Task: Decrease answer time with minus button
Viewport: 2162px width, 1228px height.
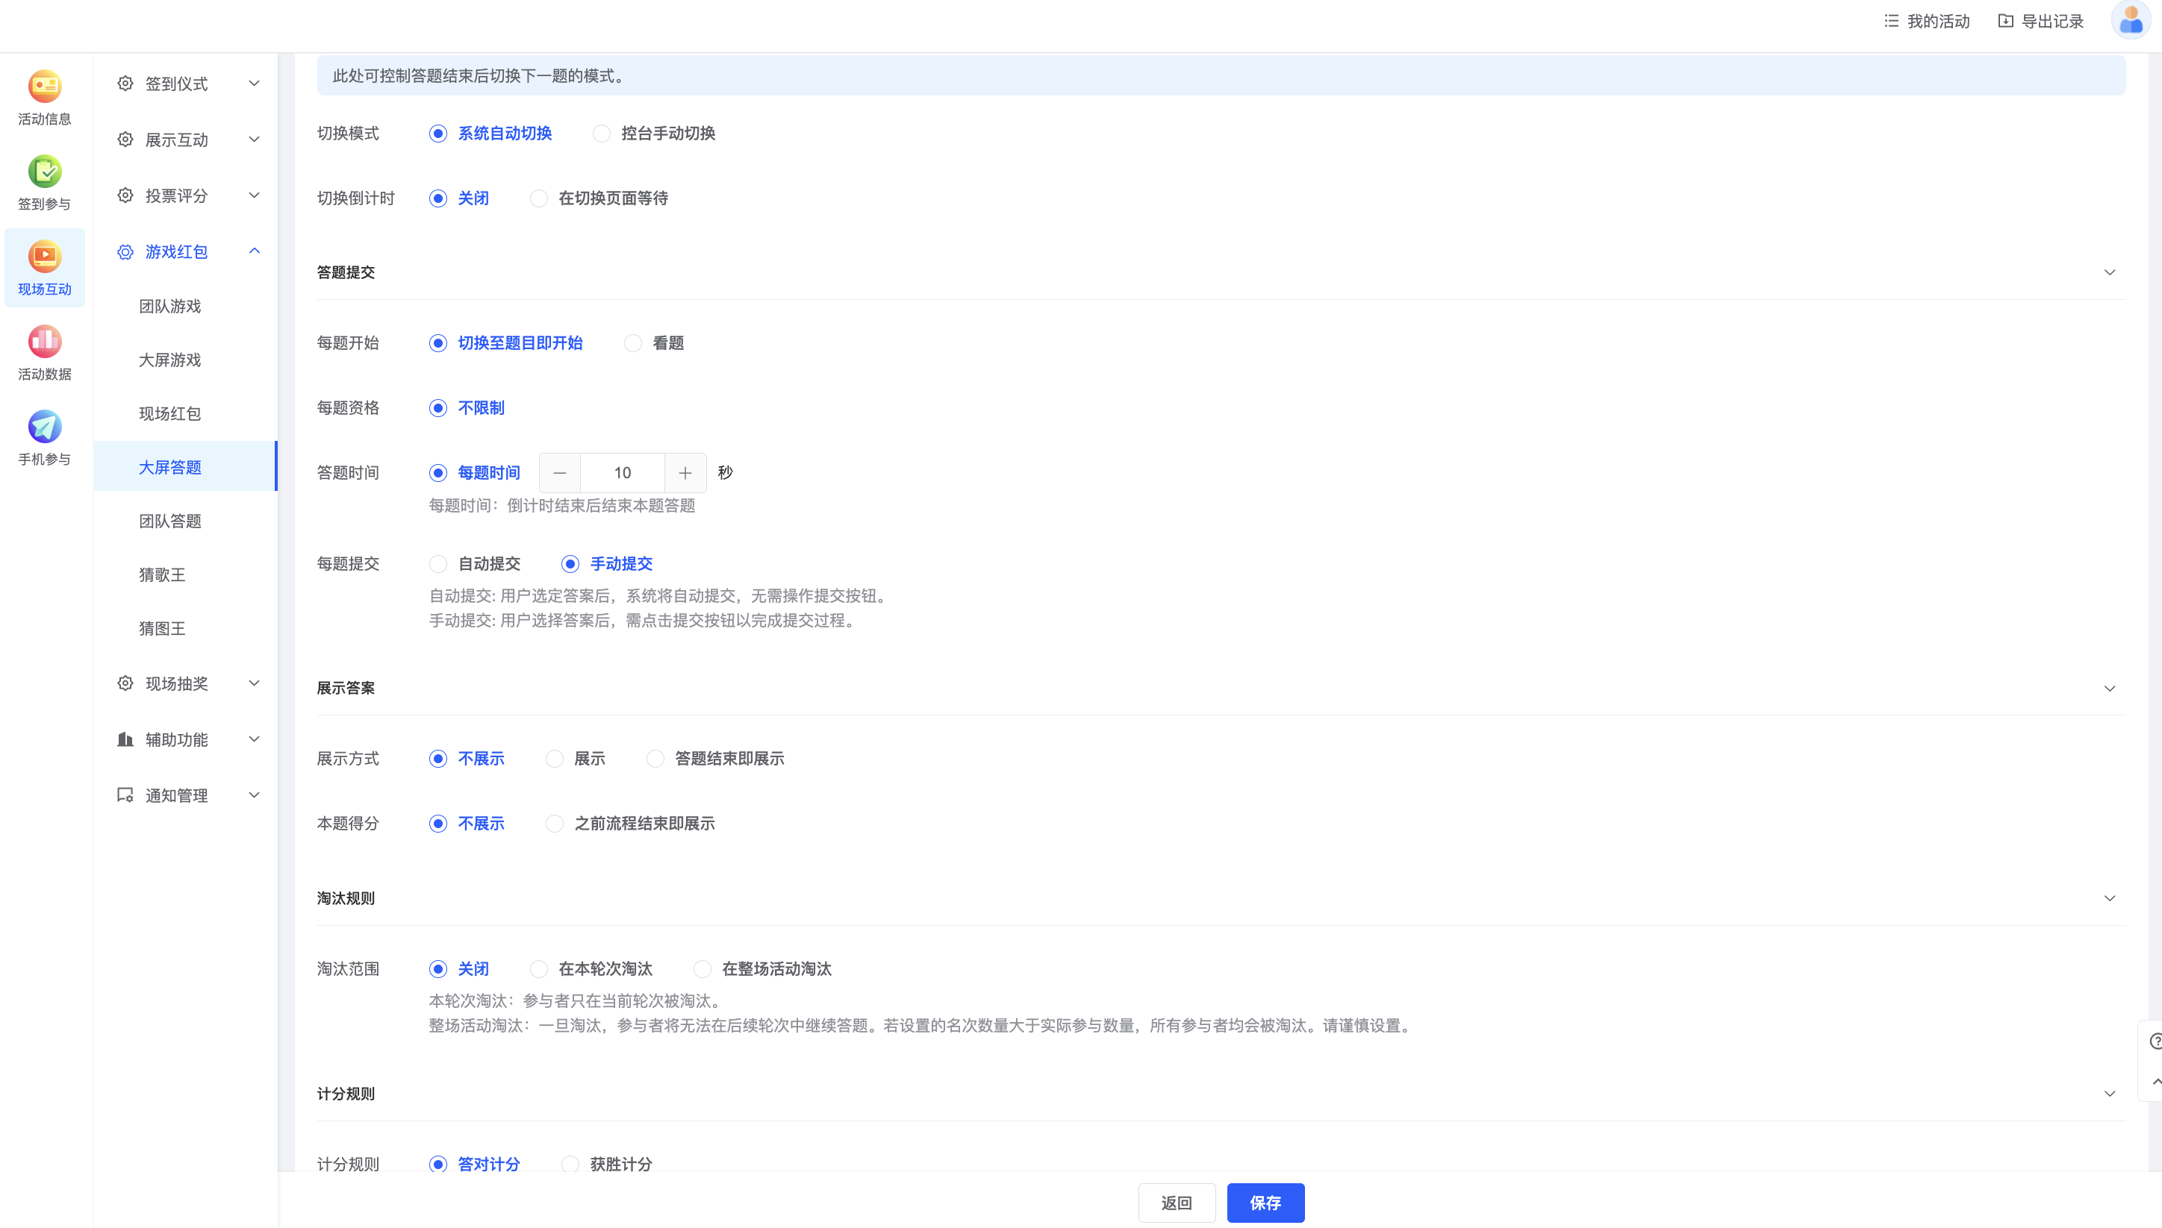Action: click(559, 473)
